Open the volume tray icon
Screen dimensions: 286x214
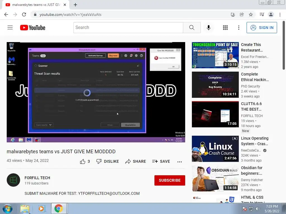pyautogui.click(x=258, y=209)
